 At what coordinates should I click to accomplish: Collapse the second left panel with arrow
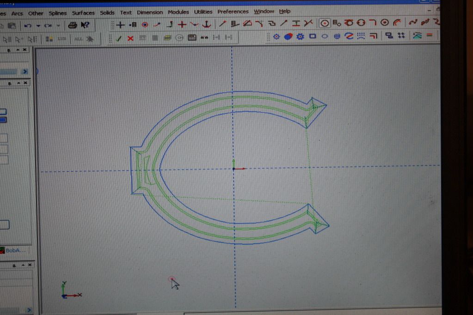tap(18, 83)
